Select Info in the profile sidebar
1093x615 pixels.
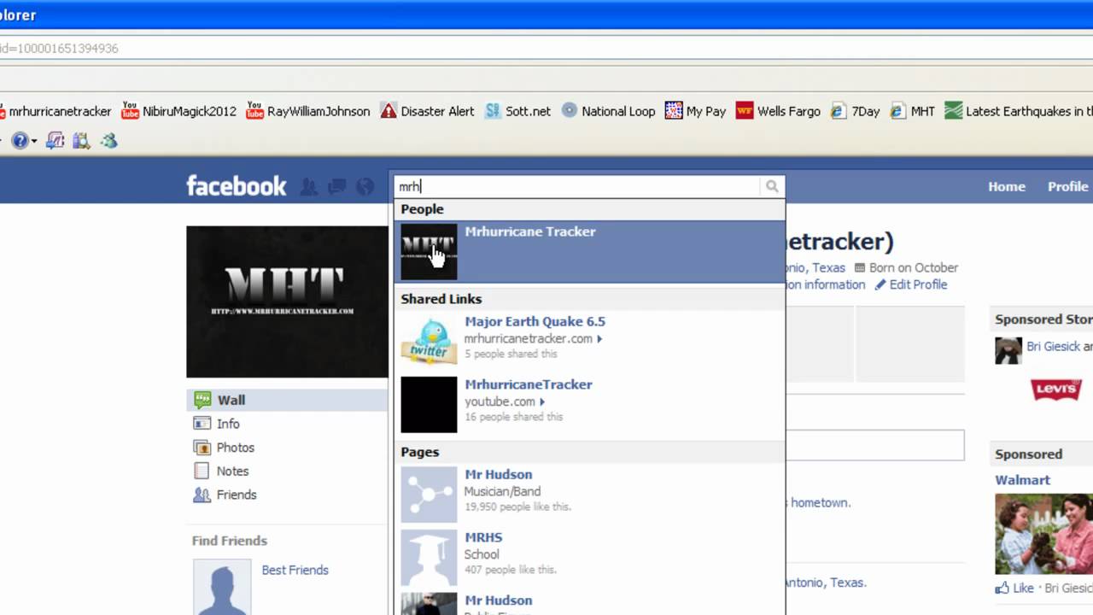point(228,424)
